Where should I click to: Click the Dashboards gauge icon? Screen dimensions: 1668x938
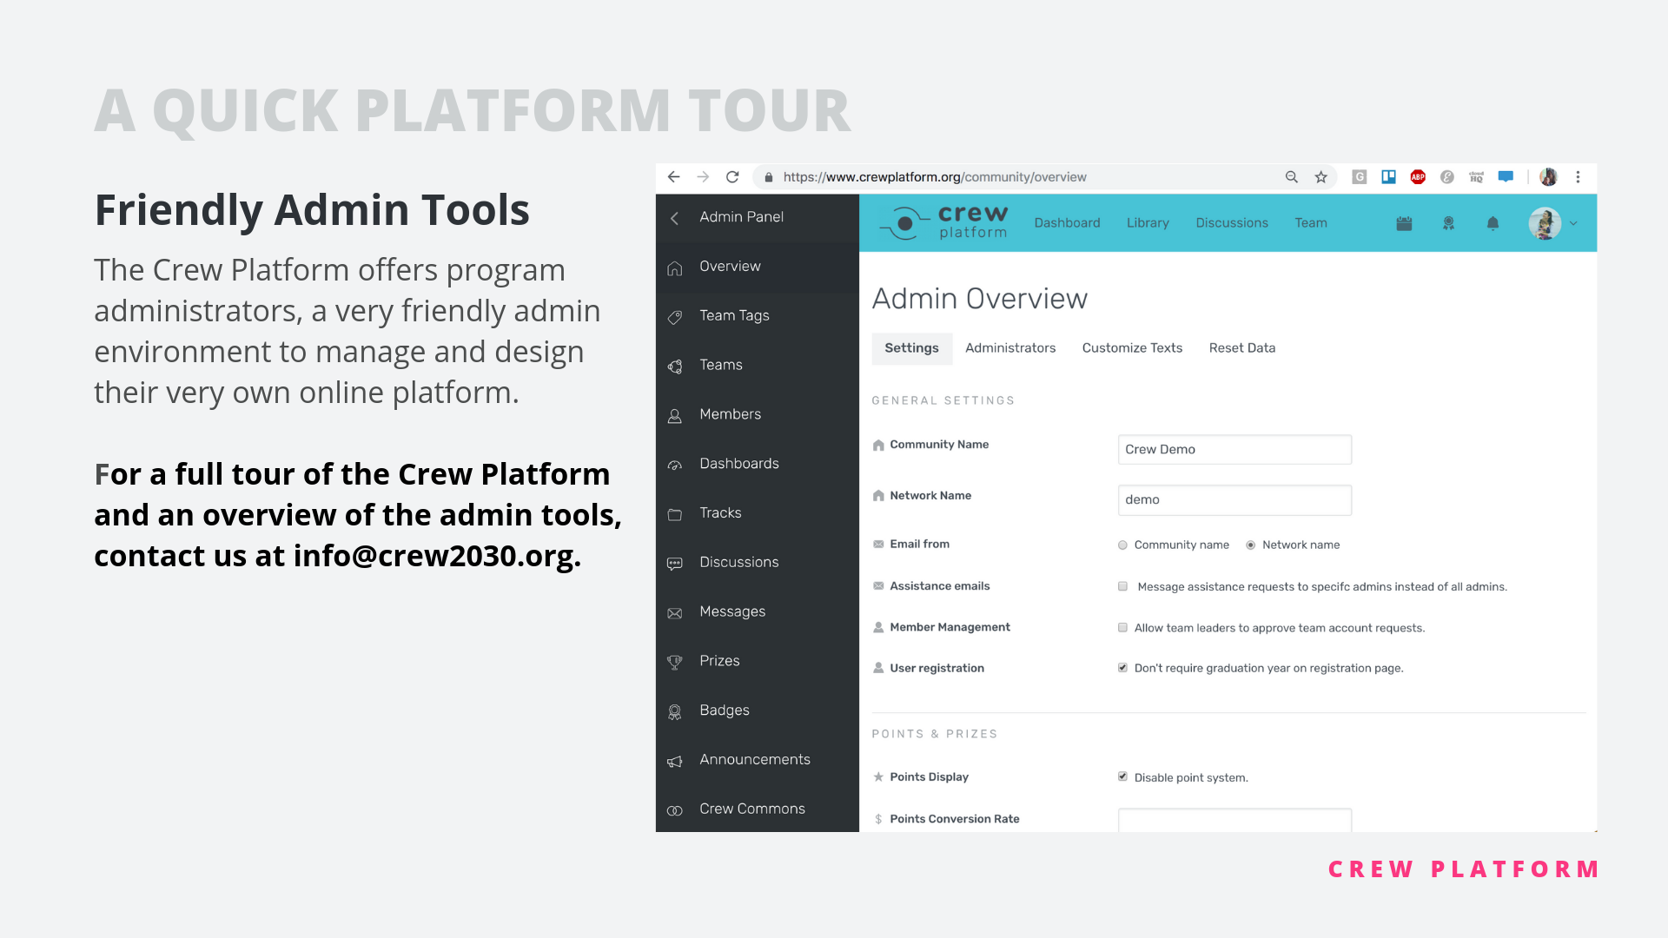pos(675,466)
